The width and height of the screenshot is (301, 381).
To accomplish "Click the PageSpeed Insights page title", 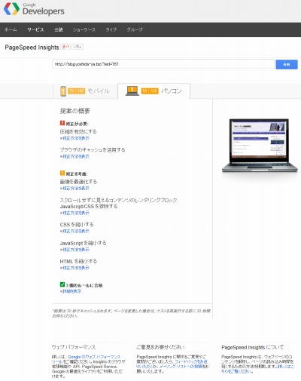I will (x=32, y=48).
